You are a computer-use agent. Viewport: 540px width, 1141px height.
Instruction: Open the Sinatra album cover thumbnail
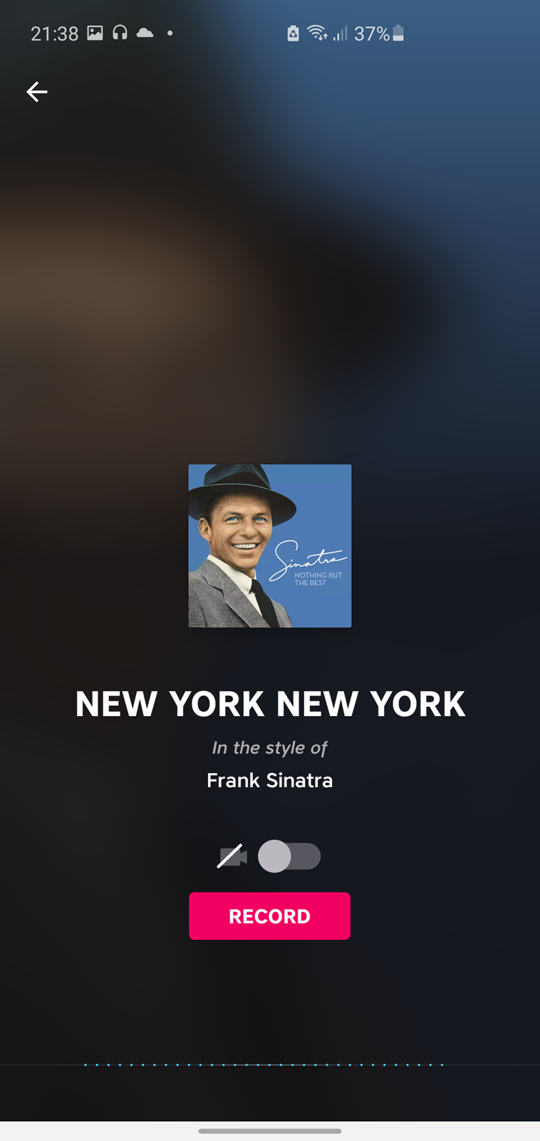tap(270, 546)
